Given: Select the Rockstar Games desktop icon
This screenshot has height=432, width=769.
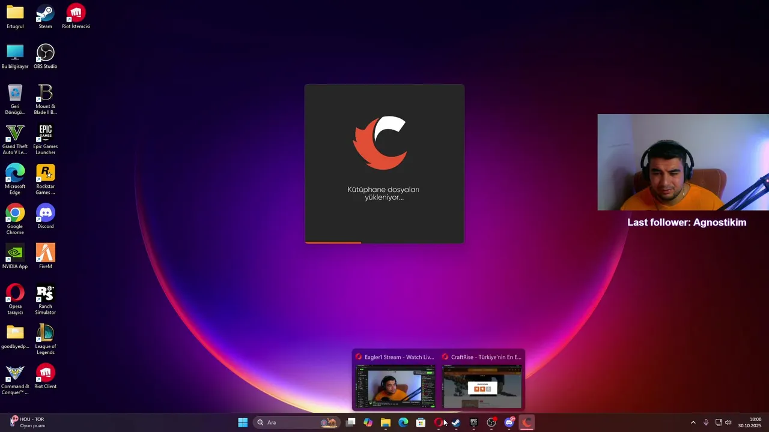Looking at the screenshot, I should (x=45, y=179).
